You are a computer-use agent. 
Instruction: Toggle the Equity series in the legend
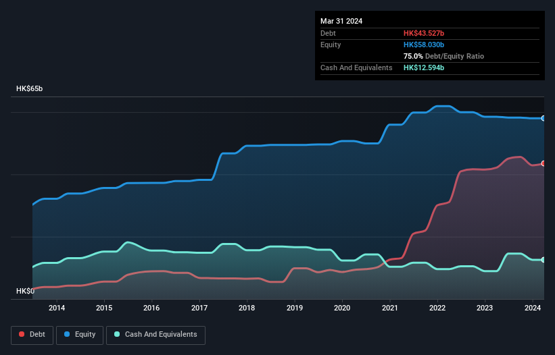[80, 335]
